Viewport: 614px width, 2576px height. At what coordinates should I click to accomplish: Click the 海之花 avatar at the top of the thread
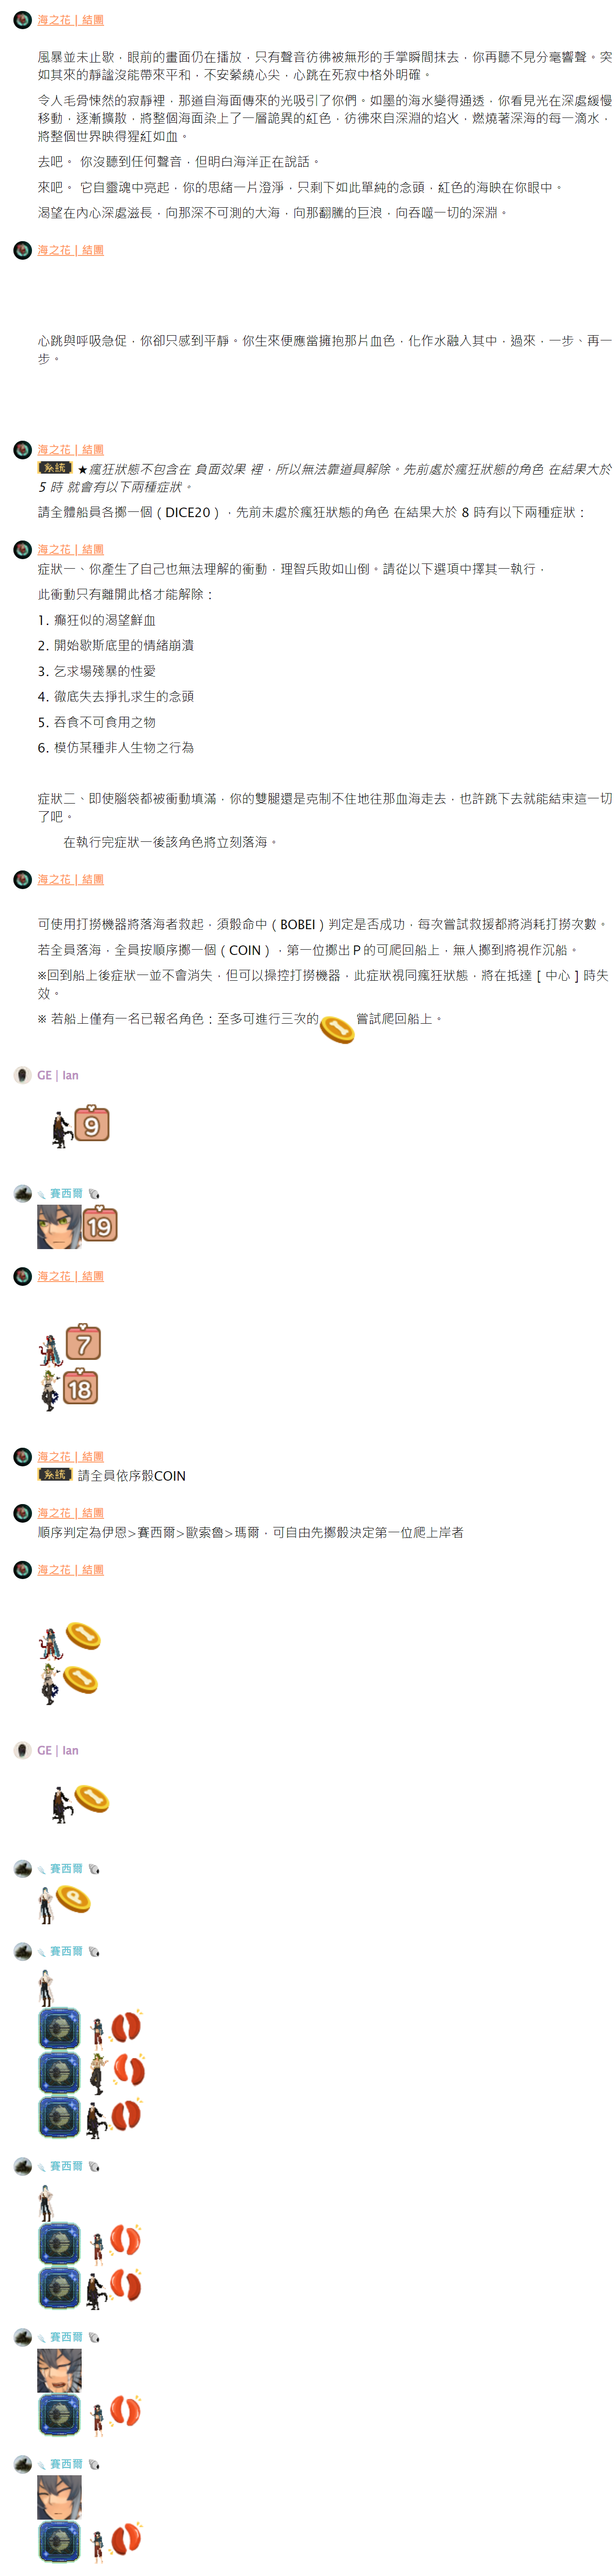(x=22, y=20)
